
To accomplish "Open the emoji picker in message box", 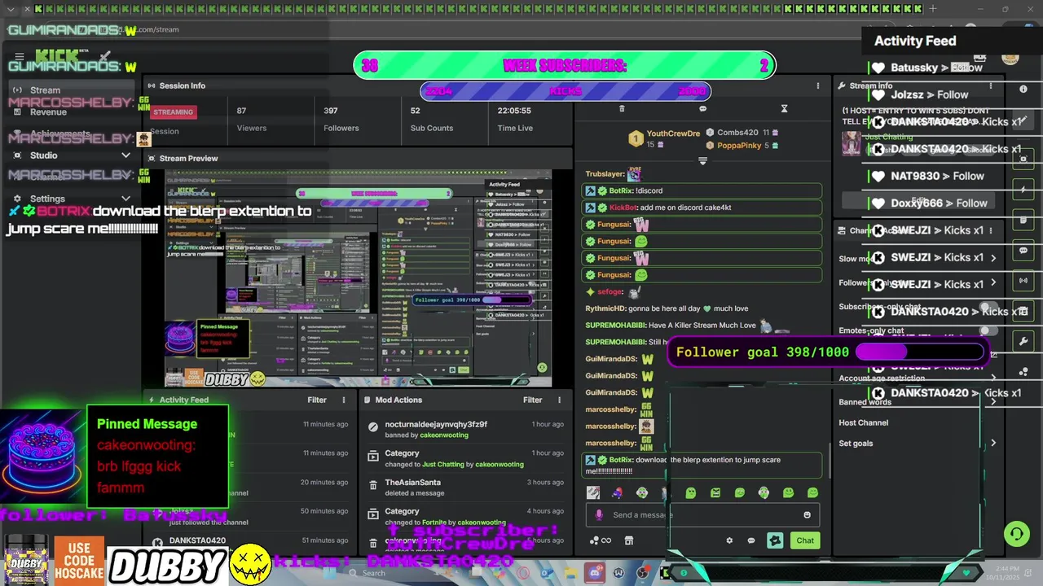I will coord(808,514).
